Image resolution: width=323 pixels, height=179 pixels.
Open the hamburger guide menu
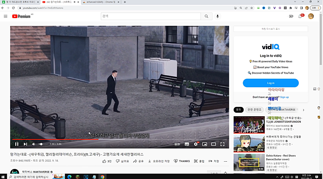[6, 16]
